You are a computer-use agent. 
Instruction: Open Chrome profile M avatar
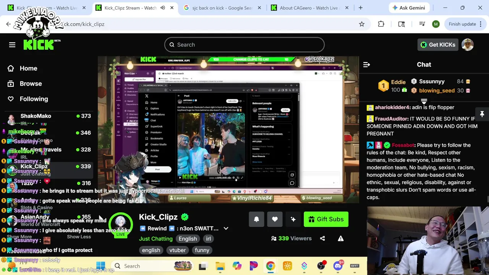(x=436, y=24)
